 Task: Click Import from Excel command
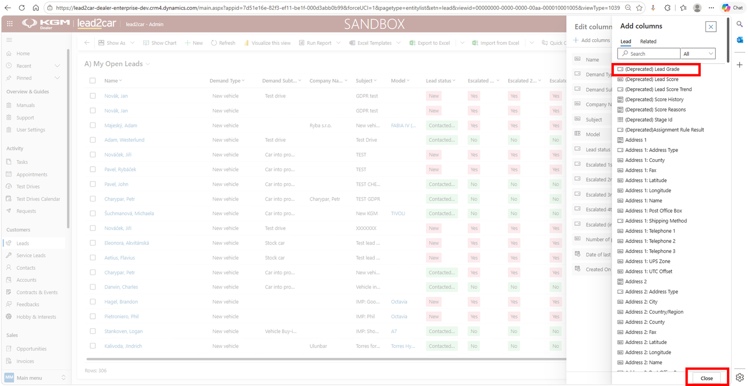(496, 43)
